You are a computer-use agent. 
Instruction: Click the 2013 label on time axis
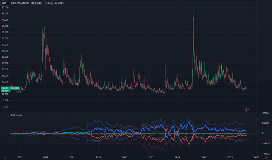click(x=98, y=157)
